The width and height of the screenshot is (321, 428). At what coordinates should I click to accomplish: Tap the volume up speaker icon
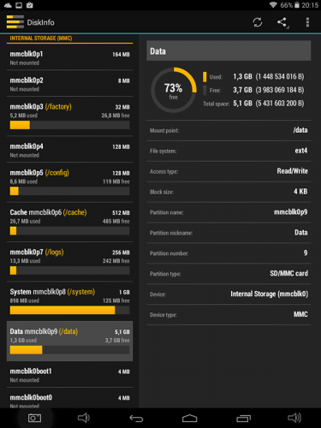click(294, 418)
